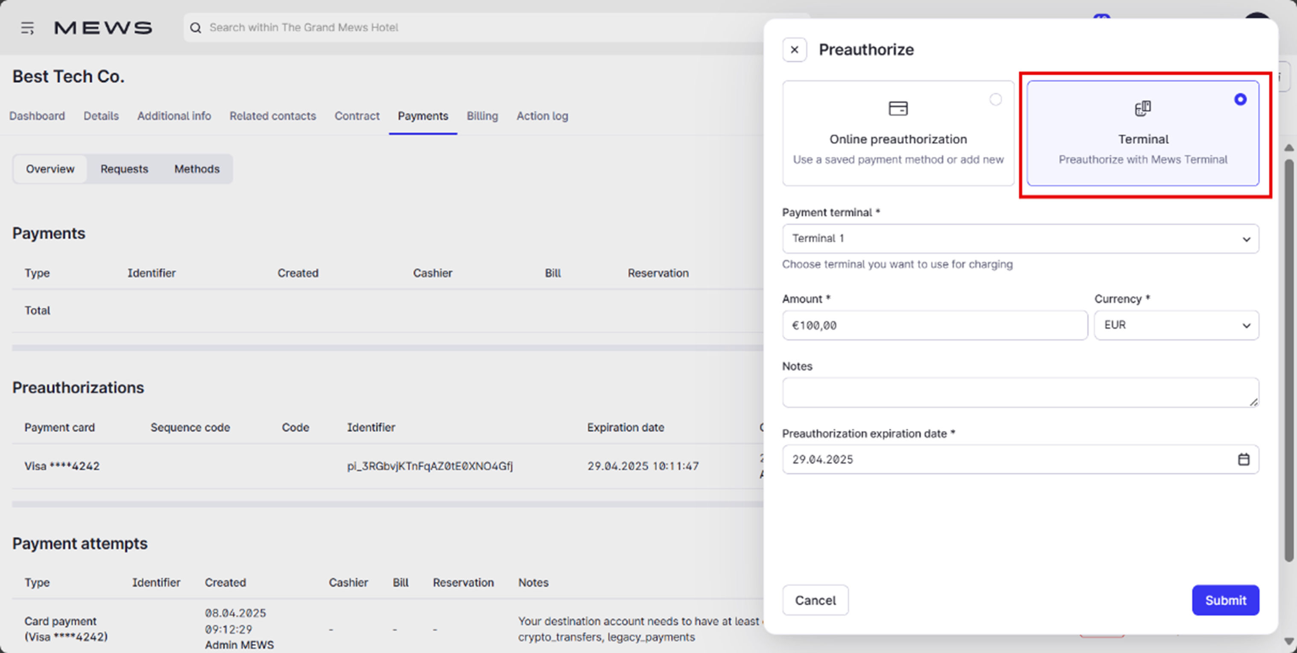Click the Sequence code column header
The image size is (1297, 653).
tap(190, 427)
